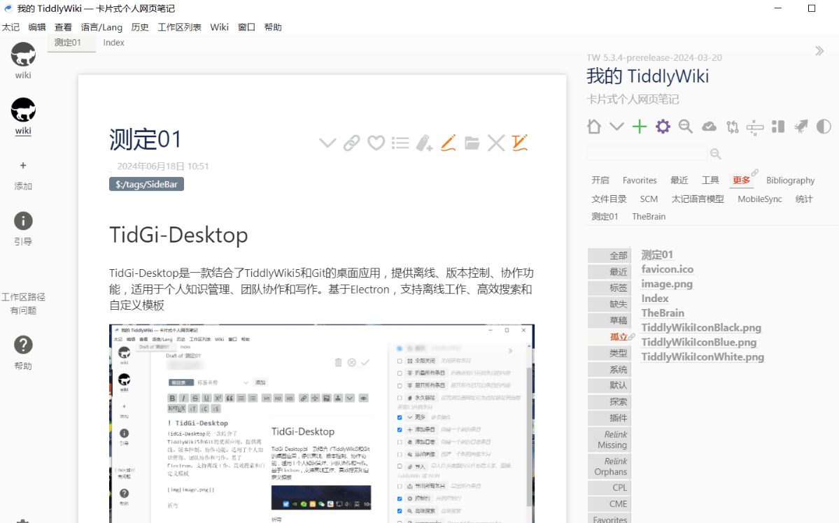Screen dimensions: 839x523
Task: Open the question-mark help icon in the left sidebar
Action: [23, 345]
